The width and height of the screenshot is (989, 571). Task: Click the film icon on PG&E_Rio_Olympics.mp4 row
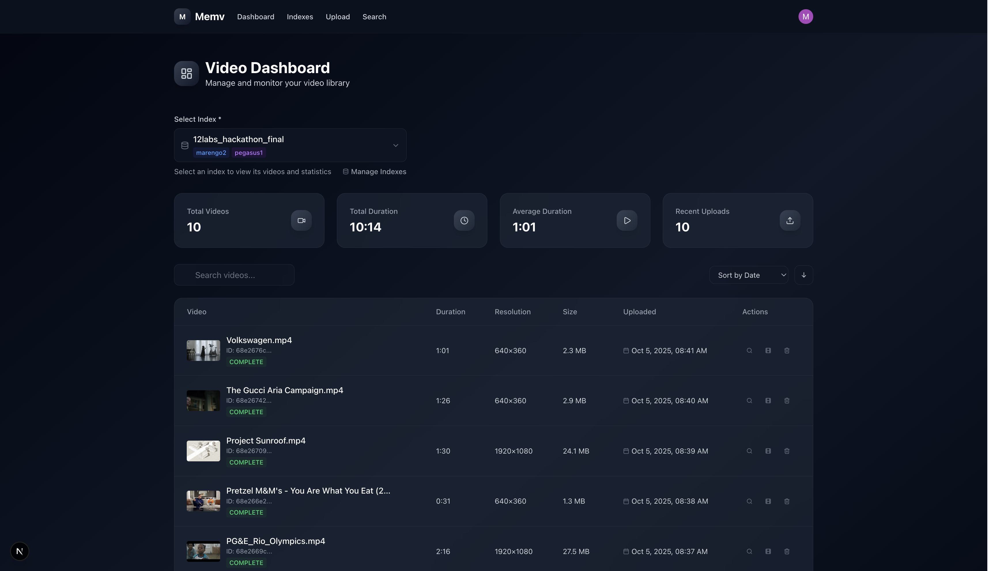768,551
